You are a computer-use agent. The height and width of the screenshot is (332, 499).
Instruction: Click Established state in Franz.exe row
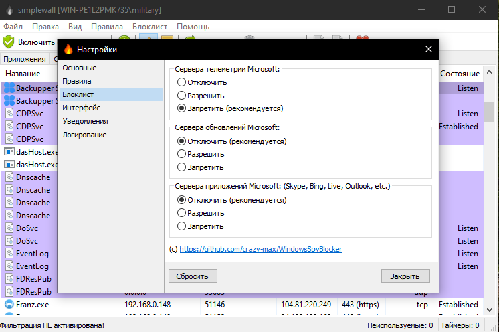pos(458,305)
